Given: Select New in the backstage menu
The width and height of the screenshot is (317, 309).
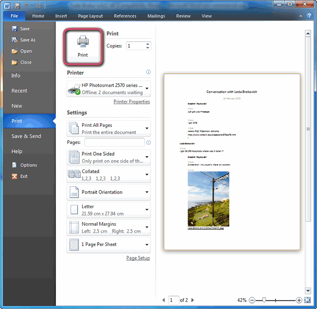Looking at the screenshot, I should click(x=29, y=106).
